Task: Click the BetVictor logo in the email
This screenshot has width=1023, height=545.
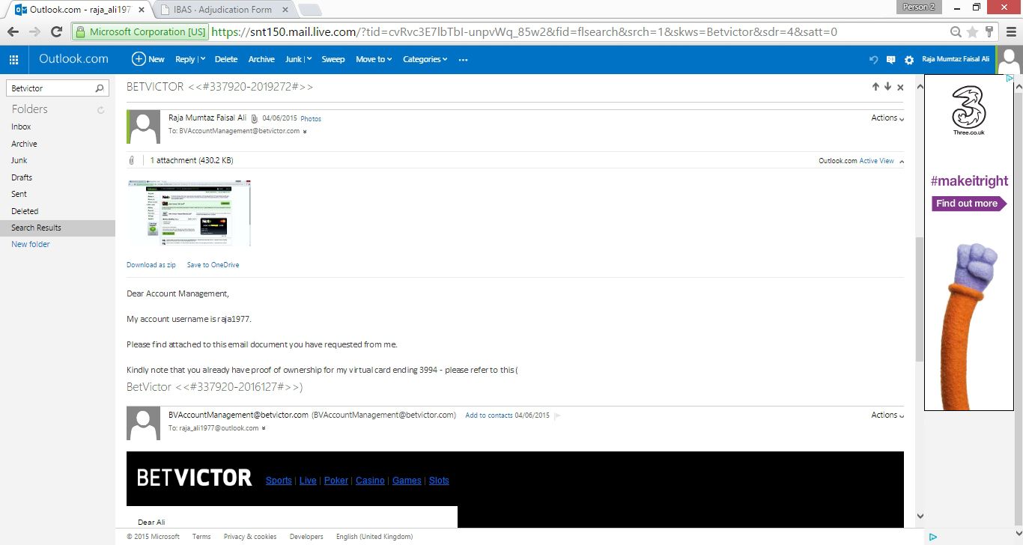Action: click(195, 478)
